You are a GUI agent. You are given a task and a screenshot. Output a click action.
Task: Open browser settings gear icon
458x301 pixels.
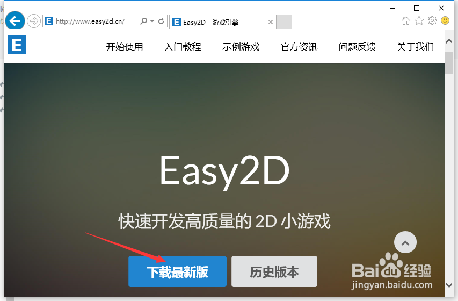click(x=432, y=20)
